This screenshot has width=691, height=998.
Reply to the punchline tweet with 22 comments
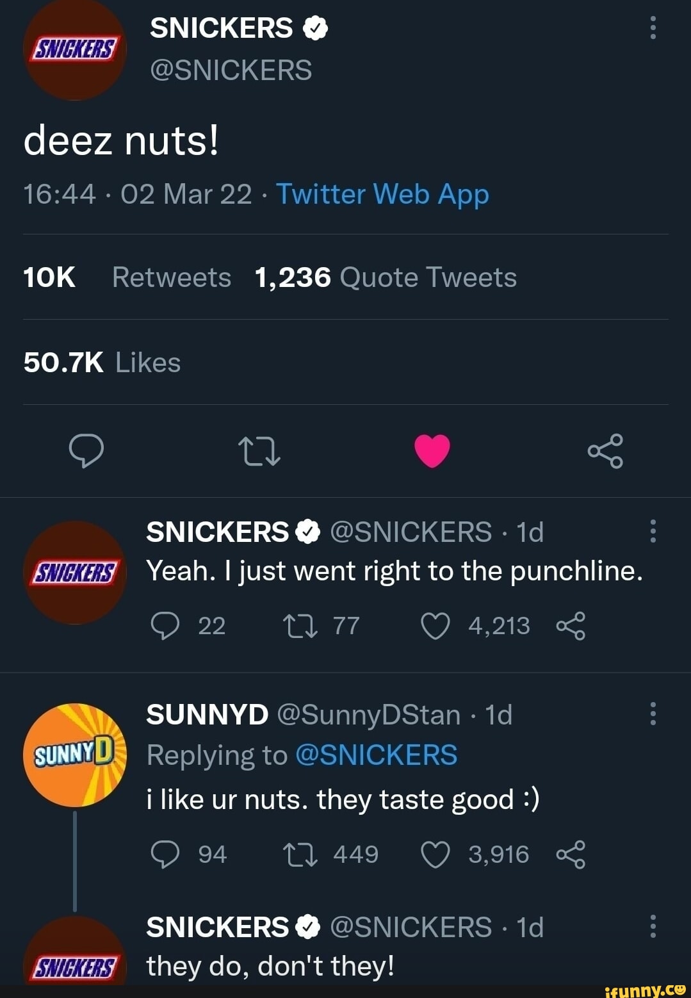[x=165, y=626]
